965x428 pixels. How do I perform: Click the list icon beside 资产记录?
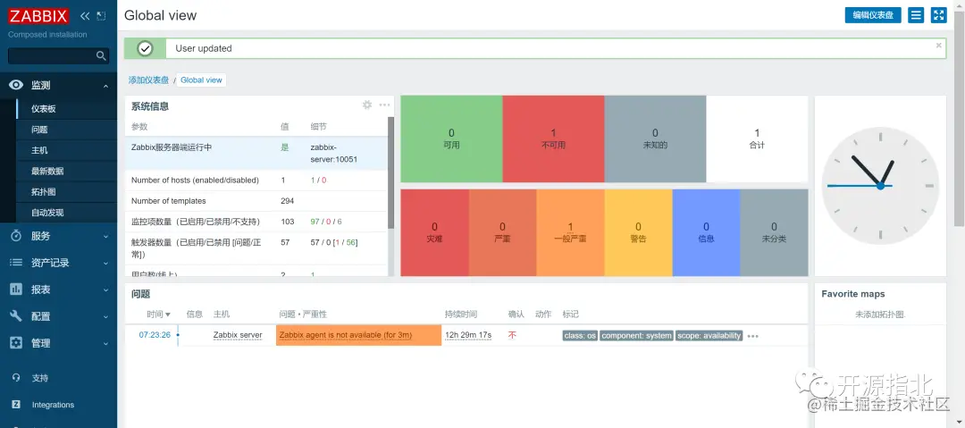coord(17,263)
